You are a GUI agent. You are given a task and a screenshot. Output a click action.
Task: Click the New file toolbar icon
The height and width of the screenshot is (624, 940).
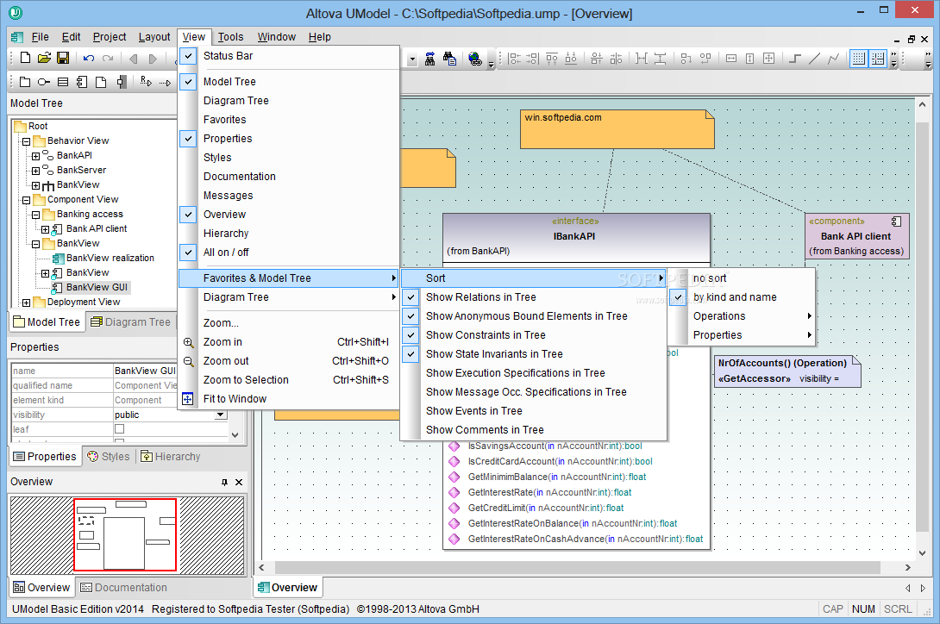click(25, 58)
